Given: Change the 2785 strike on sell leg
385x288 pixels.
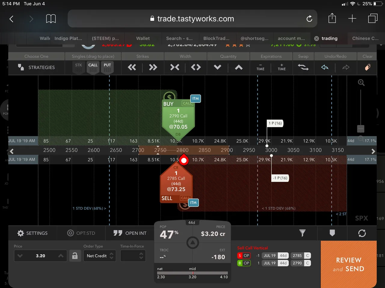Looking at the screenshot, I should click(x=297, y=256).
